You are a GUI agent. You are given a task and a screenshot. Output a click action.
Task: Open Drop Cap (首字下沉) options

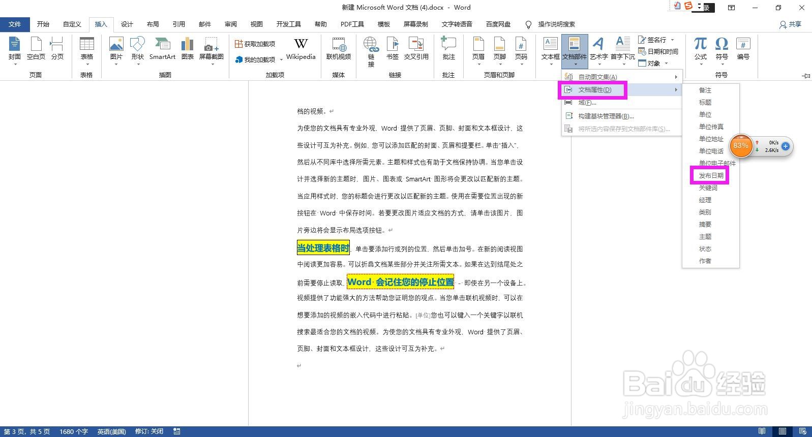pos(623,50)
